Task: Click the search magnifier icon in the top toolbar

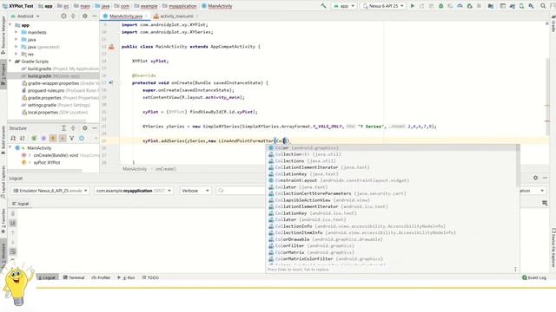Action: click(x=543, y=6)
